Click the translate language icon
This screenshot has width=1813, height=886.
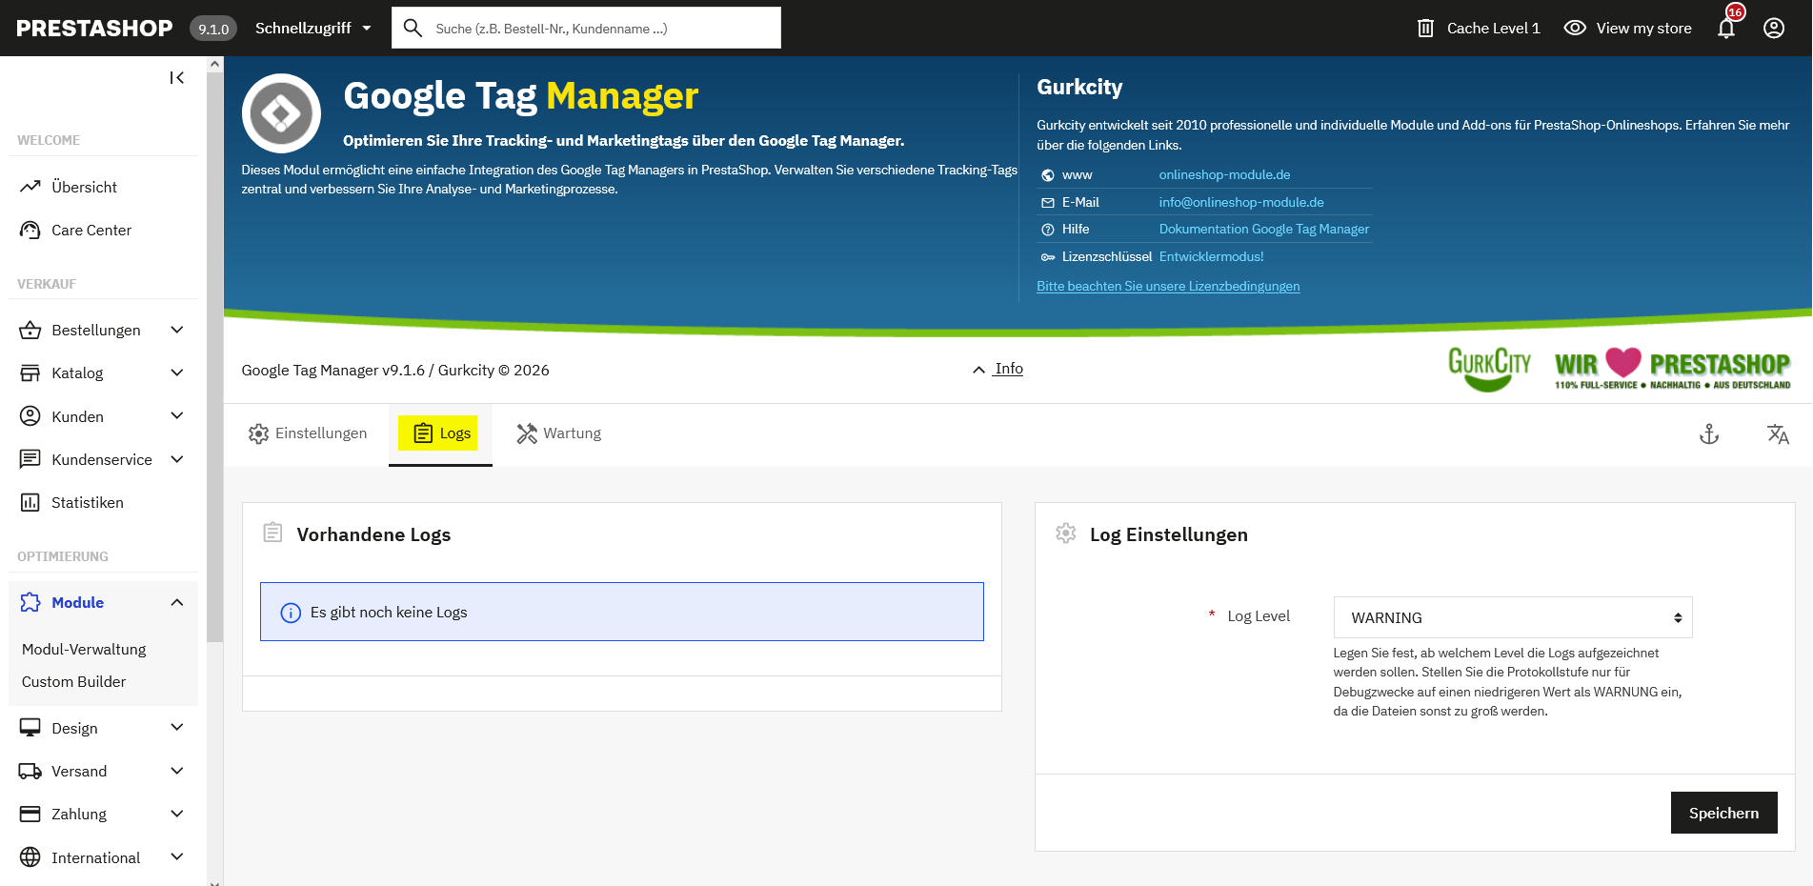click(x=1778, y=434)
